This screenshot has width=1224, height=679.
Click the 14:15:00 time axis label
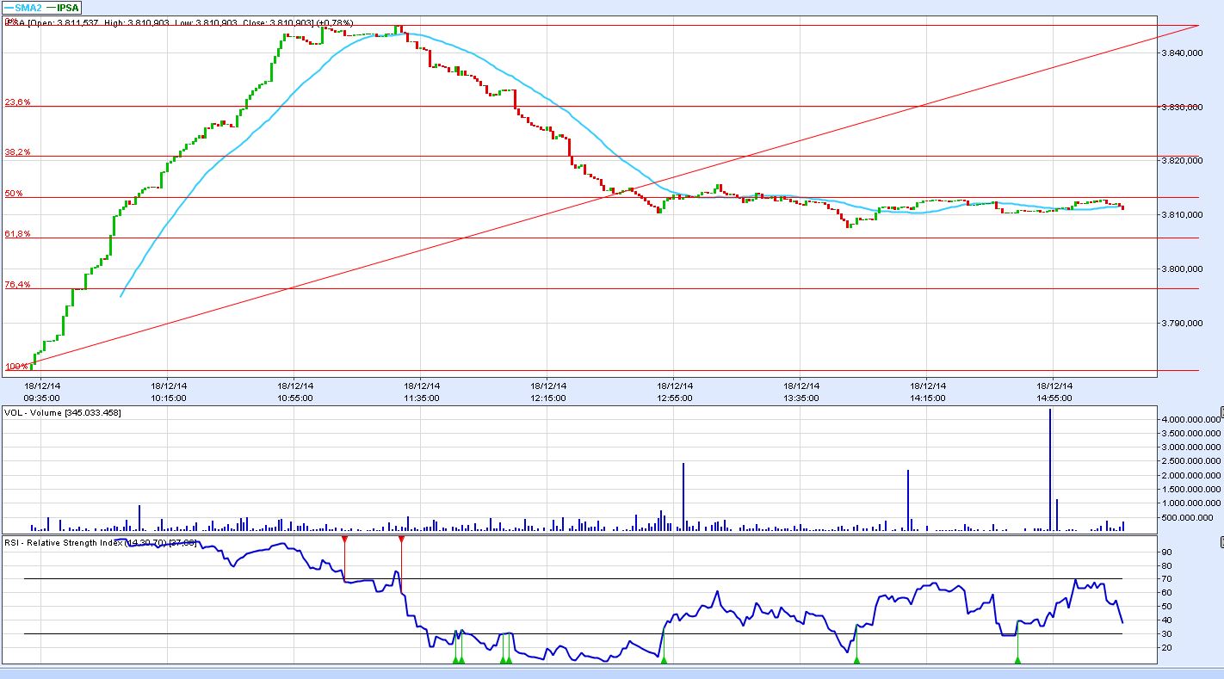[x=927, y=398]
